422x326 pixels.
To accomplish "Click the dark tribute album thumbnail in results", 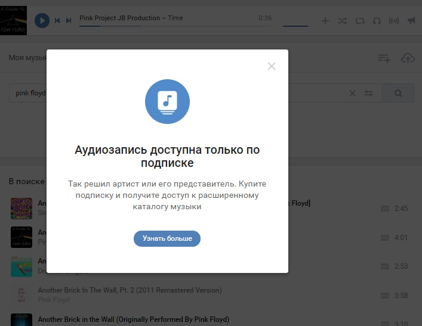I will pos(21,237).
